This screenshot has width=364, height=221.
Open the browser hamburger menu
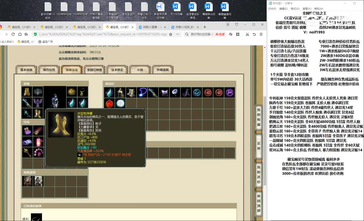(261, 34)
